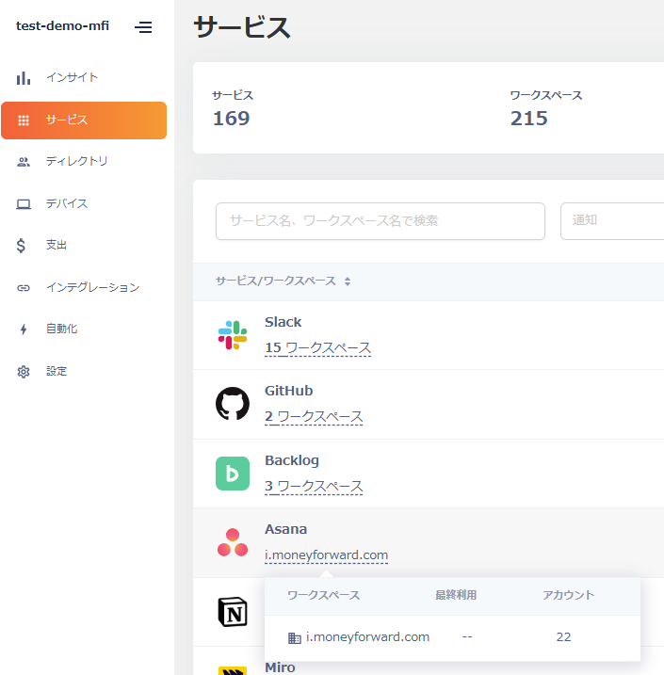Click Asana i.moneyforward.com workspace link

[327, 555]
